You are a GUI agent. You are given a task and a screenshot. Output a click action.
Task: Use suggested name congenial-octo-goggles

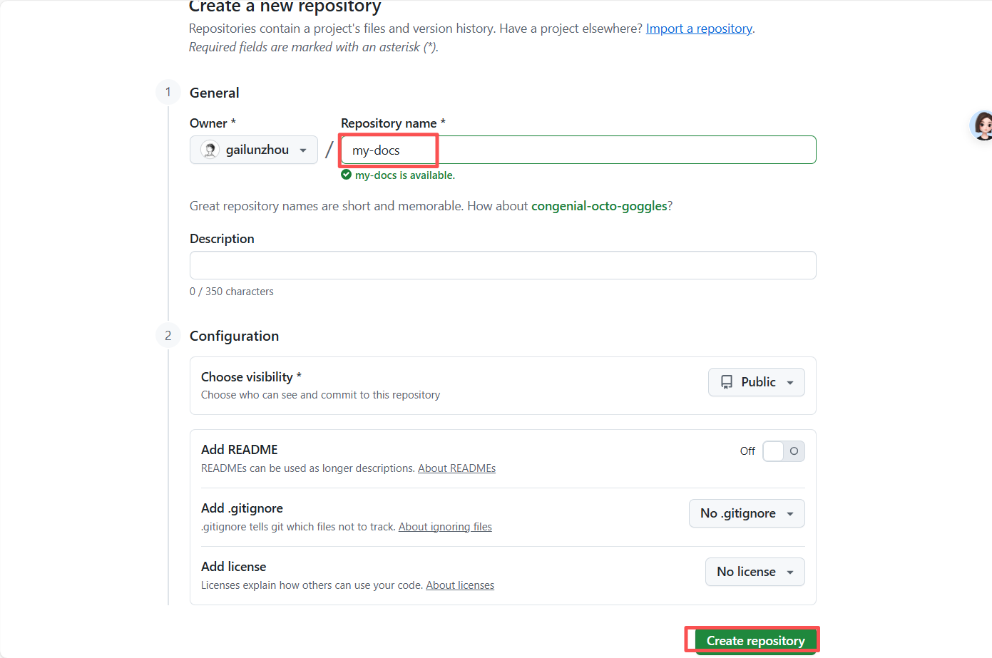coord(599,206)
